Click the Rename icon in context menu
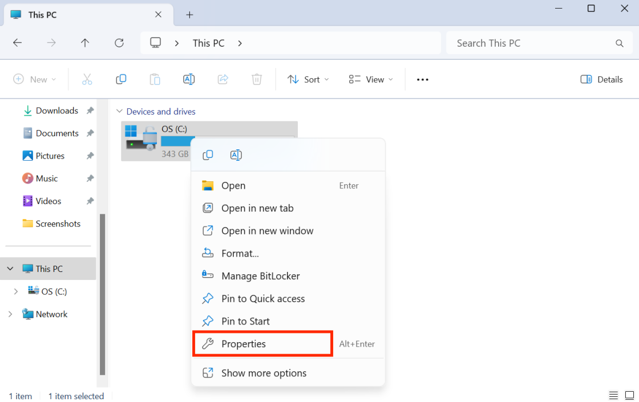Viewport: 639px width, 402px height. [x=236, y=155]
